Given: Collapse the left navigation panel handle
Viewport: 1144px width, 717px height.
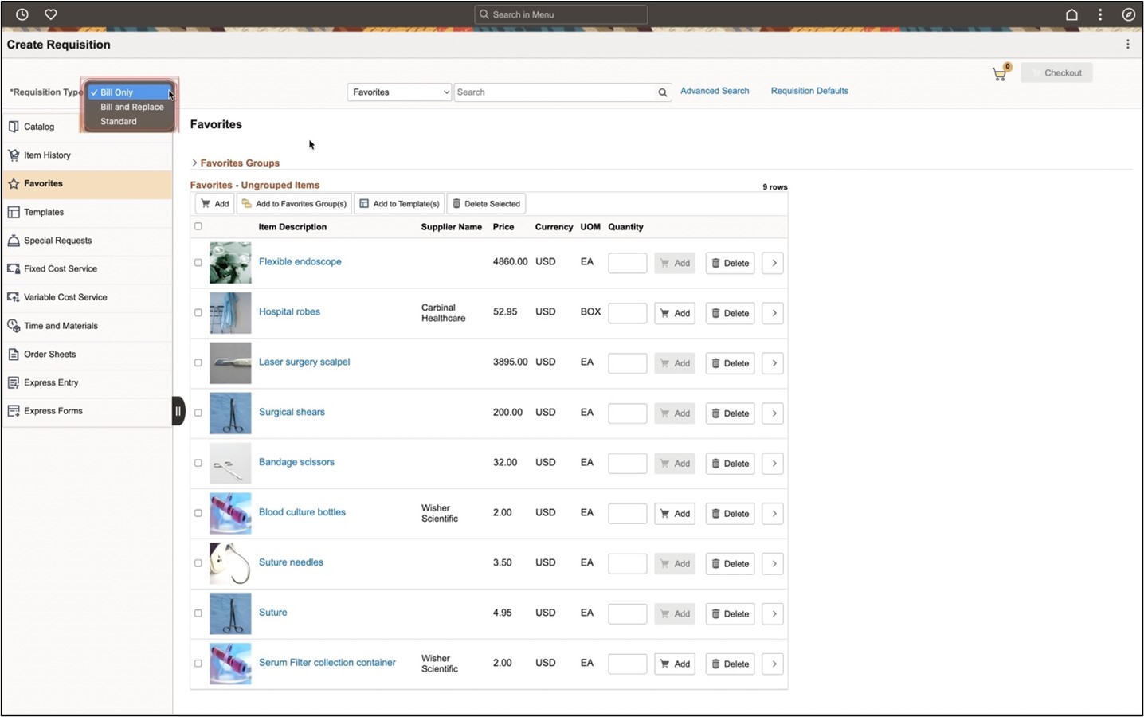Looking at the screenshot, I should 178,411.
